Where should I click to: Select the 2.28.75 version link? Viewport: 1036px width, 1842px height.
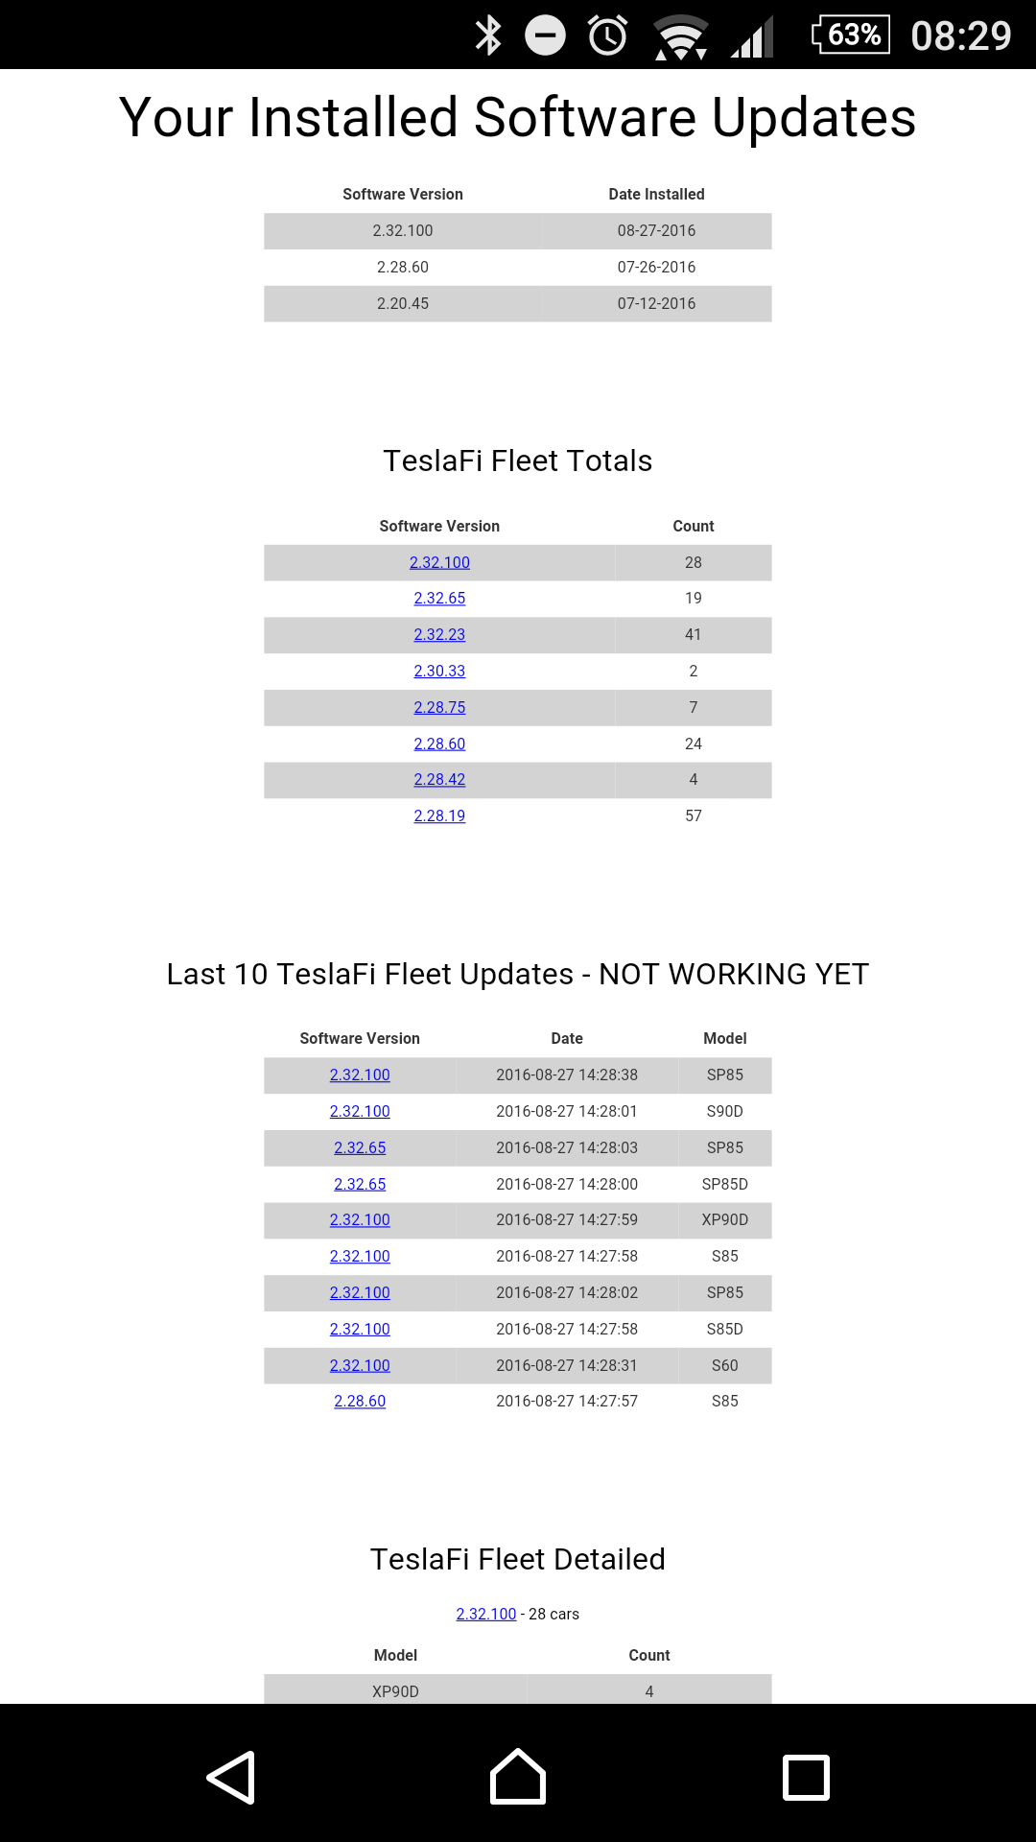pyautogui.click(x=439, y=707)
